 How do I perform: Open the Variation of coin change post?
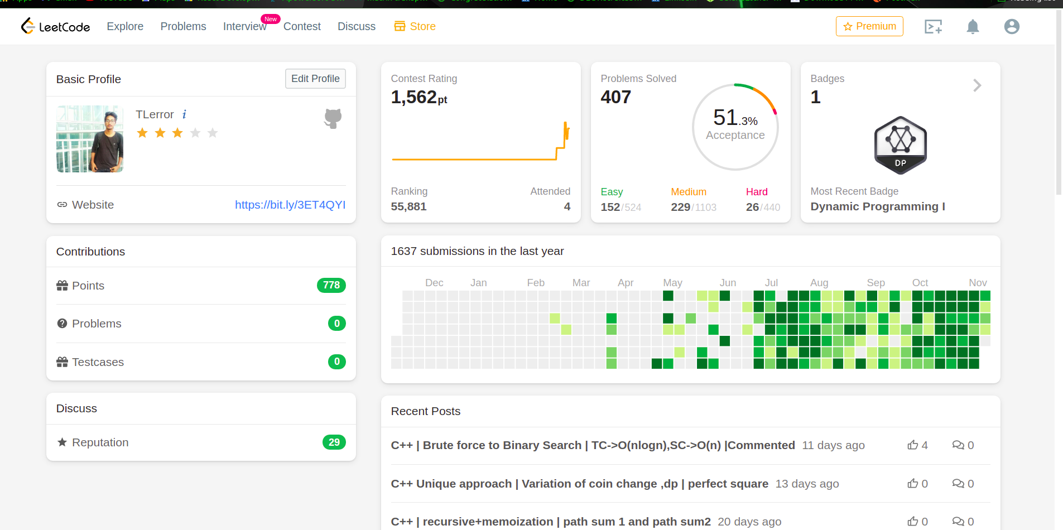pyautogui.click(x=579, y=484)
